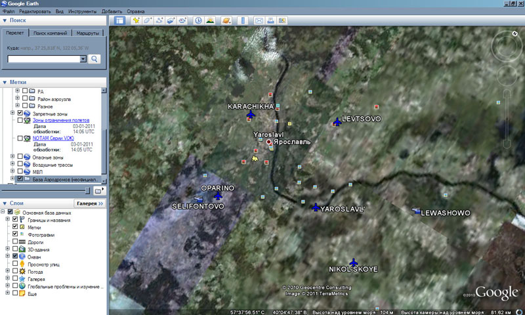
Task: Click the Email envelope toolbar icon
Action: point(259,20)
